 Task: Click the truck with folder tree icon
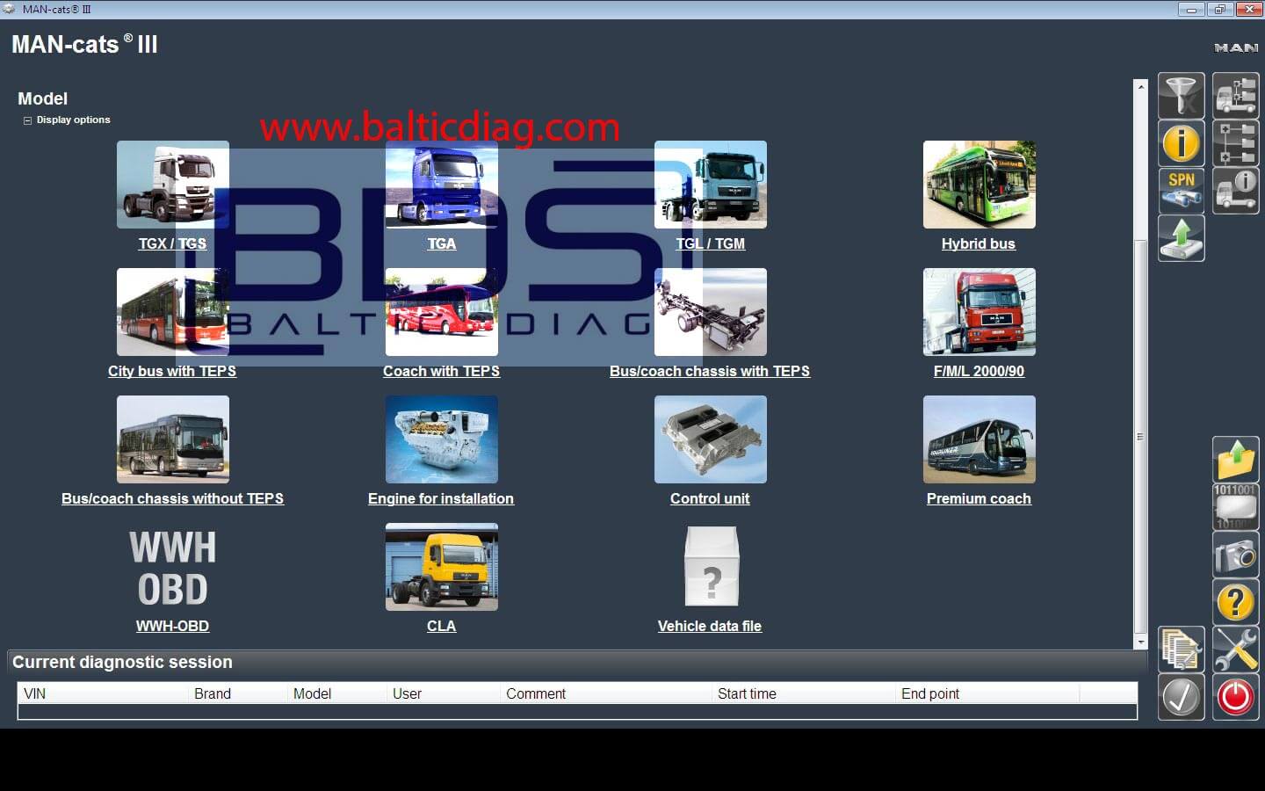coord(1236,96)
